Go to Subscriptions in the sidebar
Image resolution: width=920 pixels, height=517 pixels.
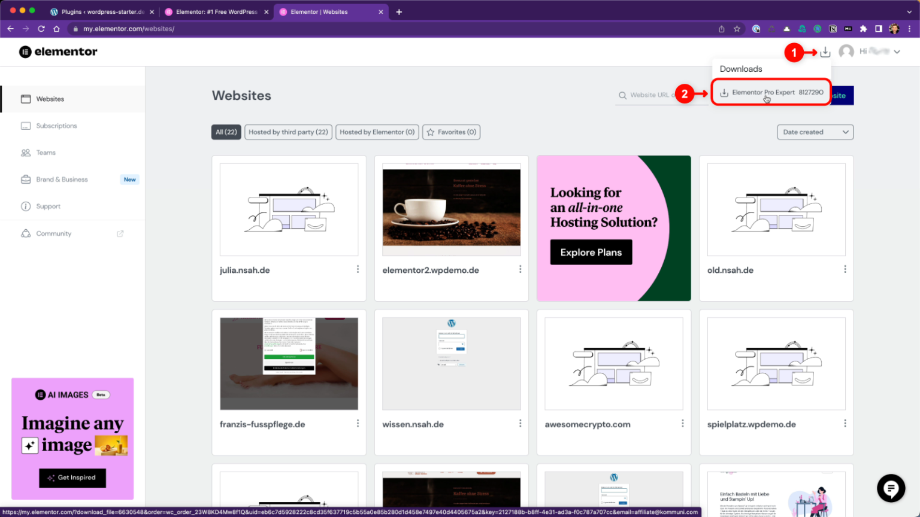(56, 126)
